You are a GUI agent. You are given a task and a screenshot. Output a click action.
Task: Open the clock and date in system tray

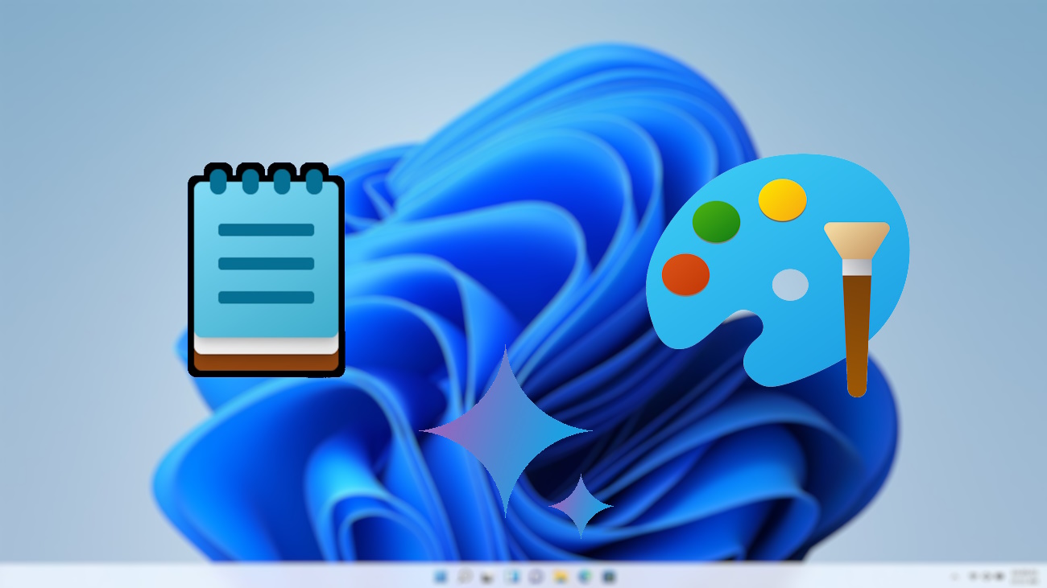[1024, 576]
